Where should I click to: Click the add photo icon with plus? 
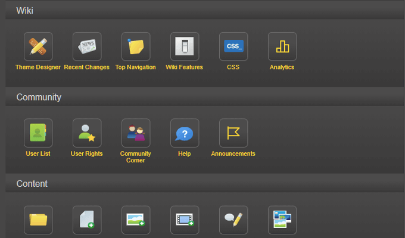point(136,220)
